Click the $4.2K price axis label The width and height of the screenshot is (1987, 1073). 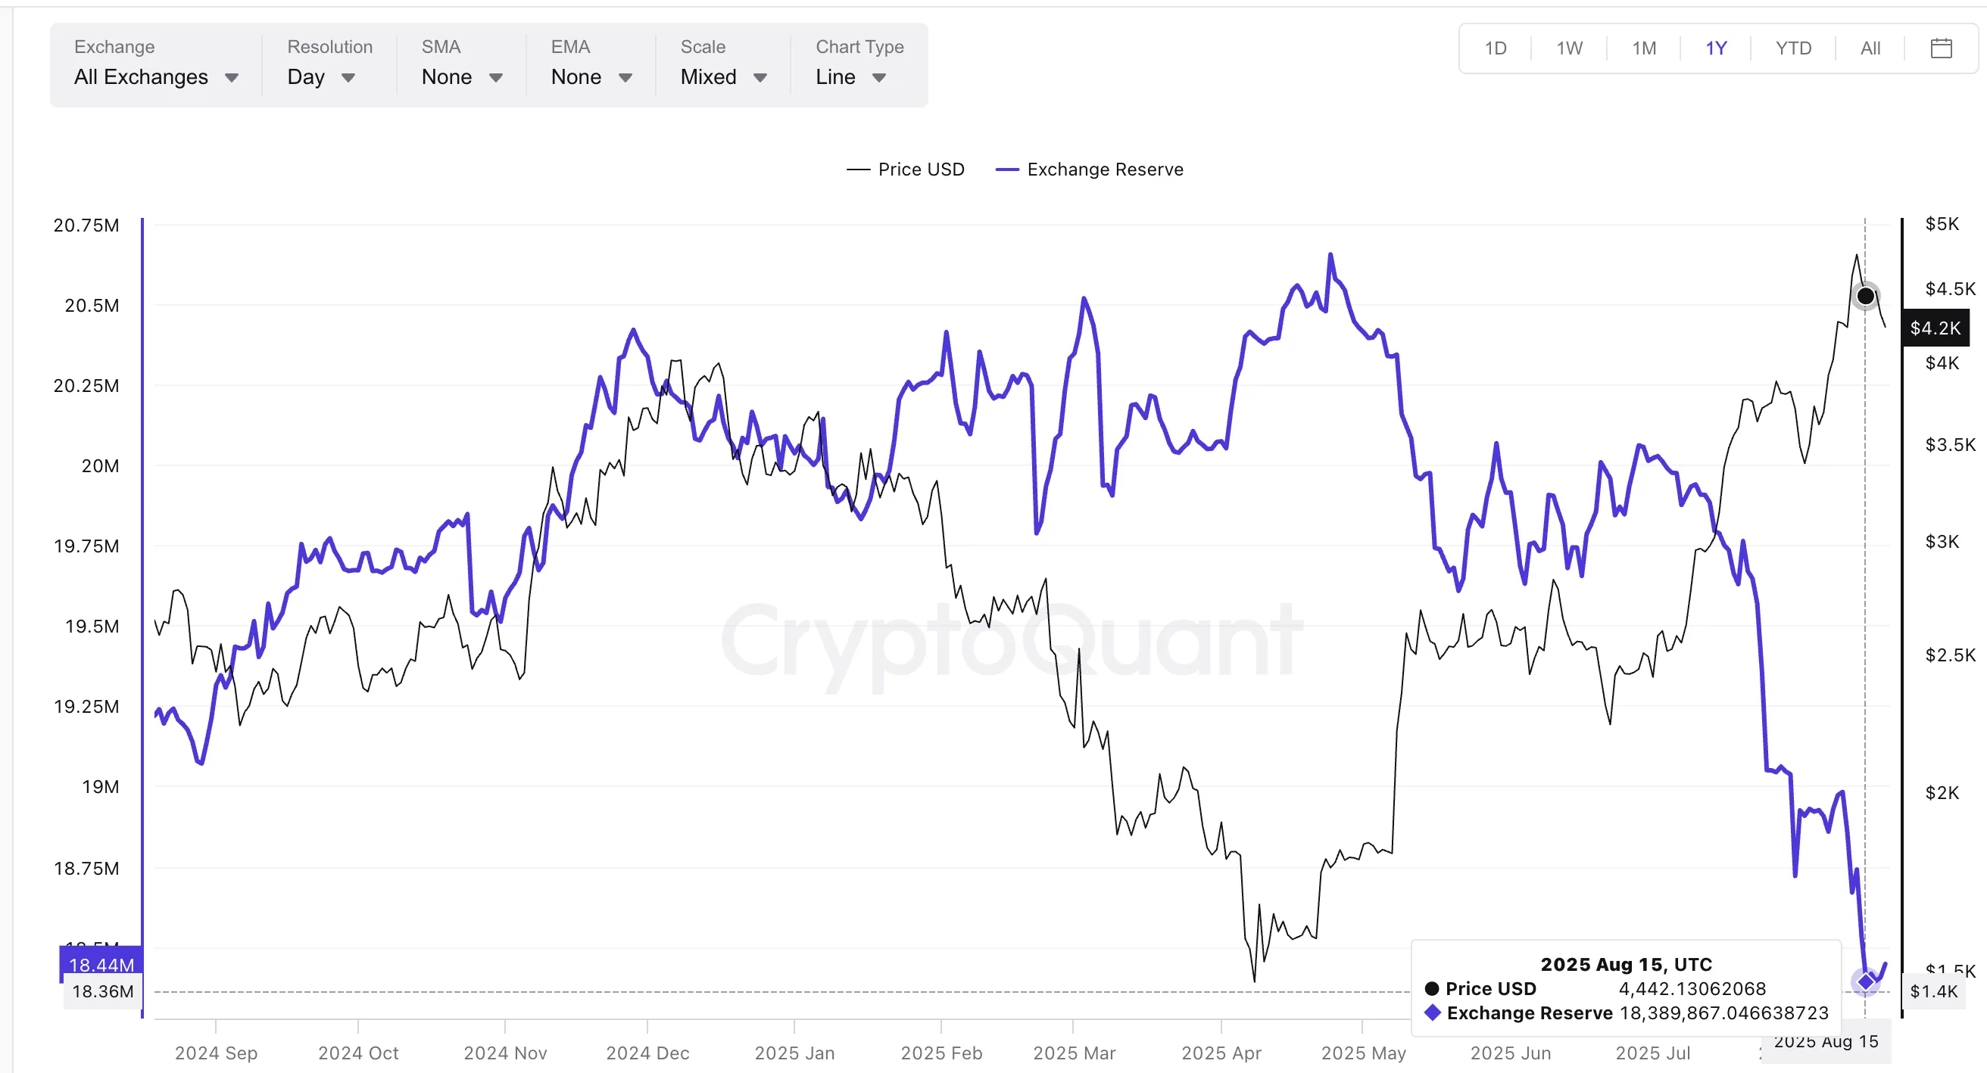pos(1935,328)
